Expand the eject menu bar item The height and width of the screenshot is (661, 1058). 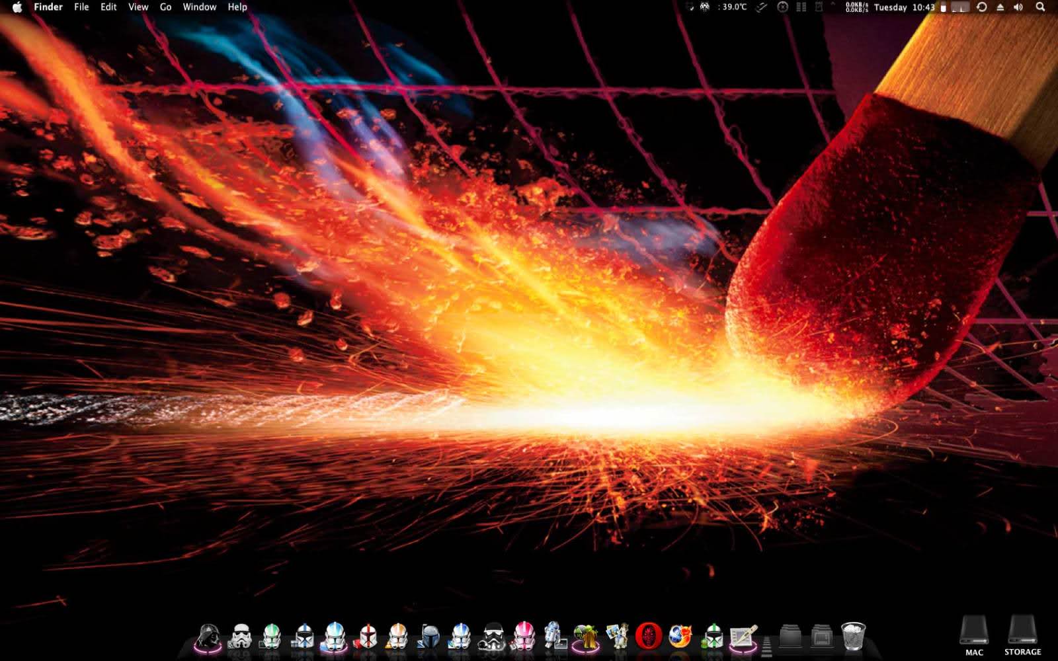coord(1000,7)
